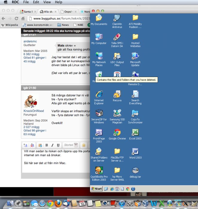This screenshot has width=198, height=209.
Task: Insert smiley from editor toolbar
Action: [84, 145]
